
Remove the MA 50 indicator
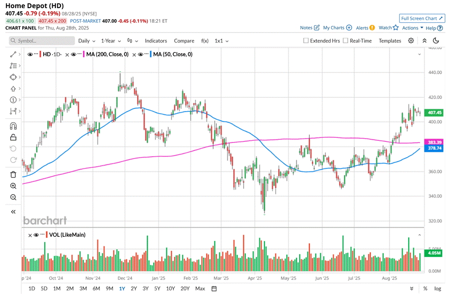(134, 55)
